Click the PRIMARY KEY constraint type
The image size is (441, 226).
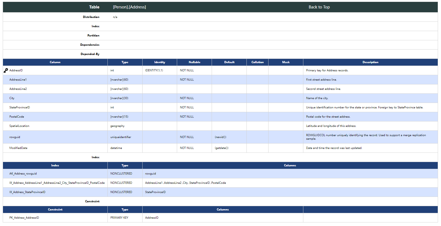[119, 218]
